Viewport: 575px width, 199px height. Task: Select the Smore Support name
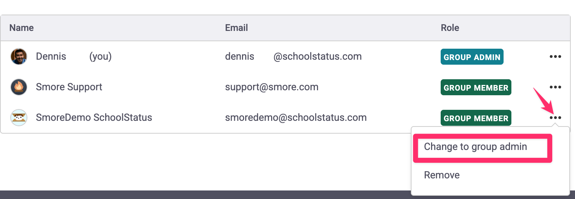69,87
